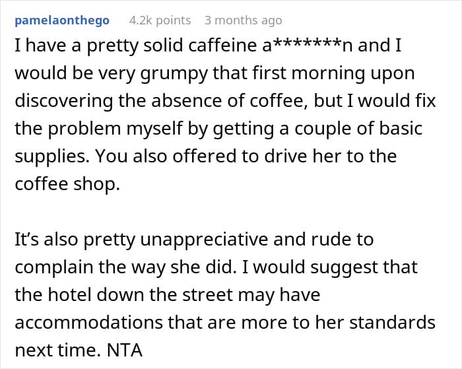
Task: Click the word 'grumpy' in the comment
Action: coord(174,74)
